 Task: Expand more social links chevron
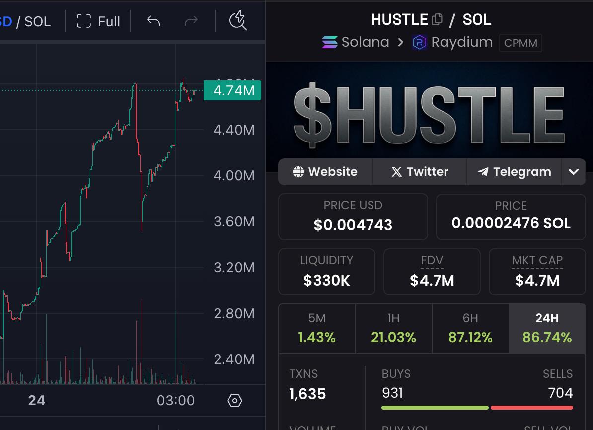574,172
